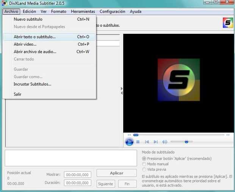
Task: Open the Herramientas menu
Action: coord(83,11)
